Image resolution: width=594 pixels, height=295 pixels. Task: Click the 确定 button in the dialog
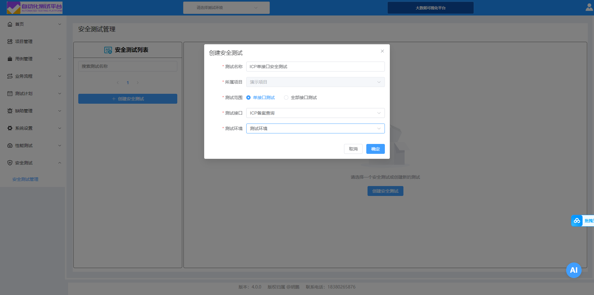(x=376, y=149)
